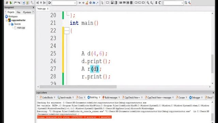Close the Logs & others panel

[214, 93]
